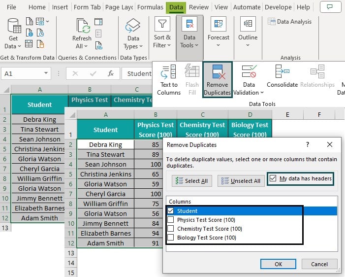Click the Flash Fill tool
345x277 pixels.
192,79
